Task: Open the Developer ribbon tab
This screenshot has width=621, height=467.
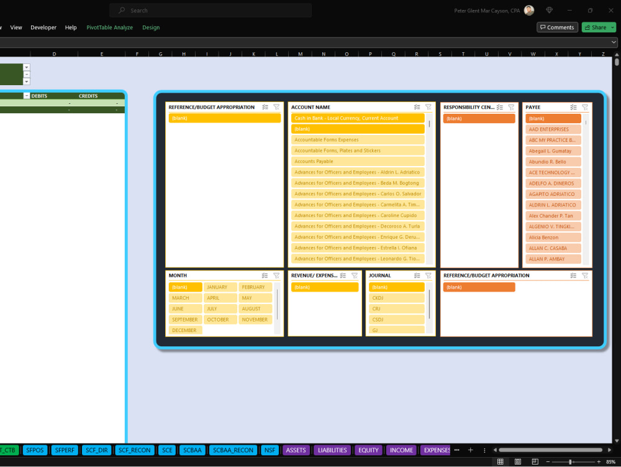Action: coord(43,27)
